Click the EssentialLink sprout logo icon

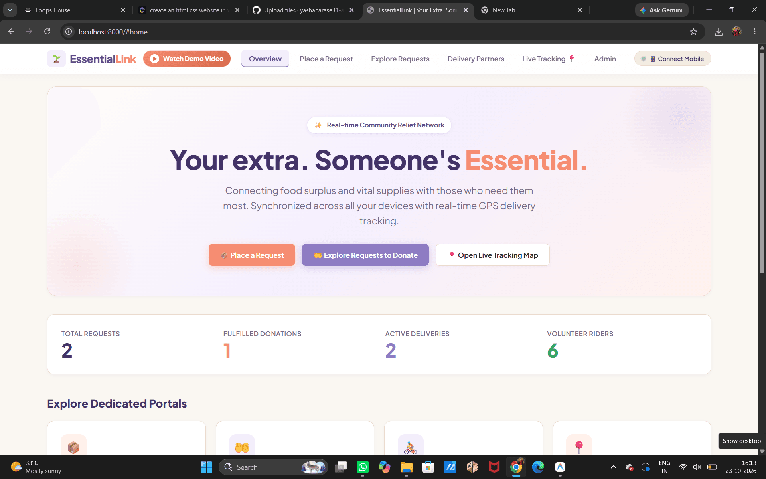[56, 59]
